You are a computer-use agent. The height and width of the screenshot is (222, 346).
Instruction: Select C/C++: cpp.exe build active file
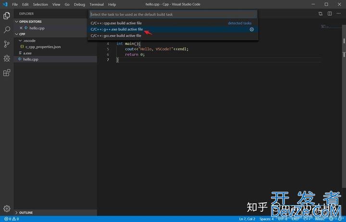tap(173, 23)
